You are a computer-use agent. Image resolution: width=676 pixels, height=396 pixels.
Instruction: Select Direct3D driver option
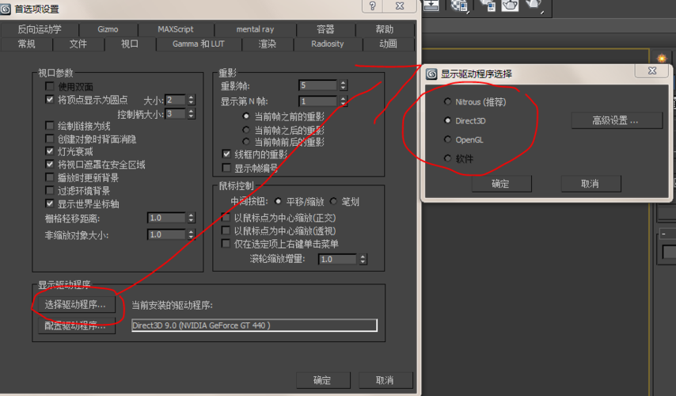(447, 120)
